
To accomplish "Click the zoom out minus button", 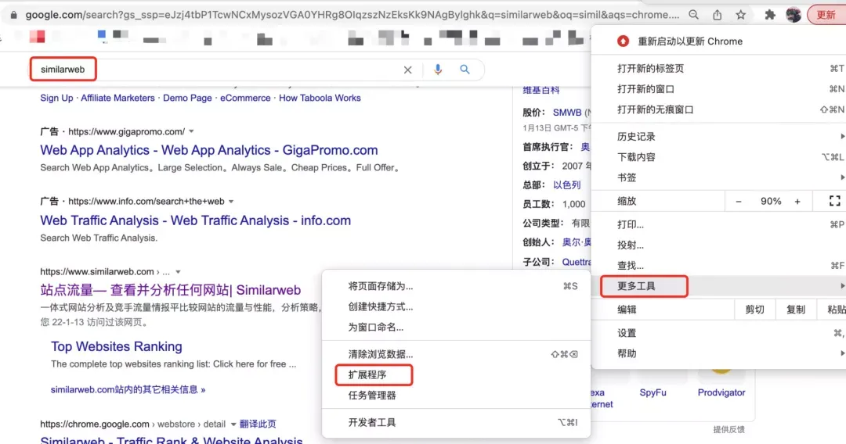I will (739, 201).
